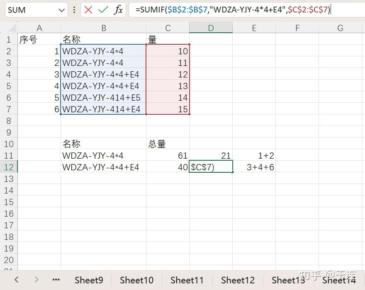Confirm the formula with the checkmark icon
The image size is (365, 290).
103,10
